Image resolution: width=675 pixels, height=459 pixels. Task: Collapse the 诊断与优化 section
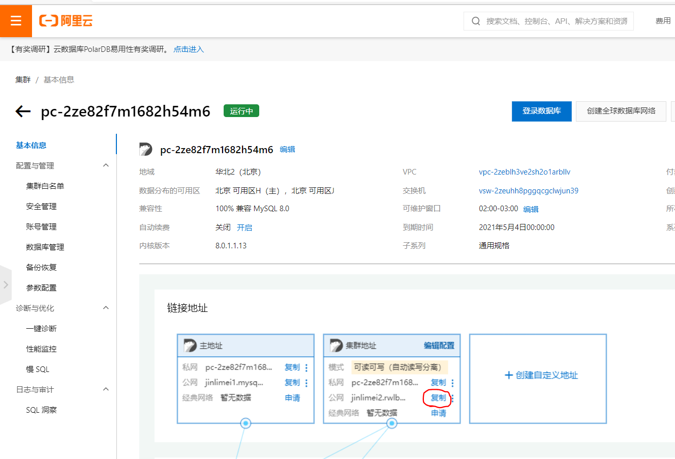[105, 307]
